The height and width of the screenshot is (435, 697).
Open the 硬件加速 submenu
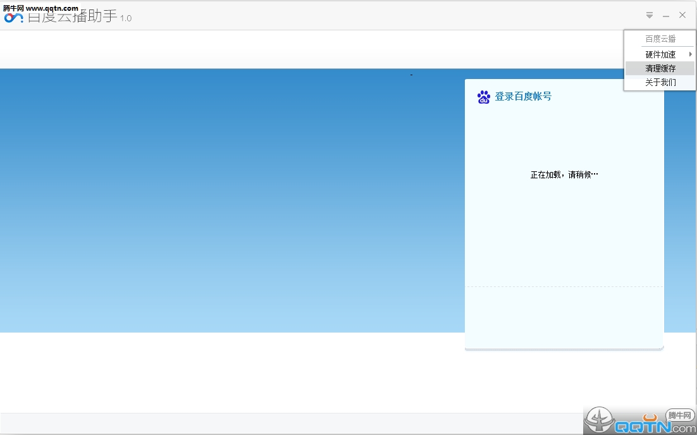660,54
